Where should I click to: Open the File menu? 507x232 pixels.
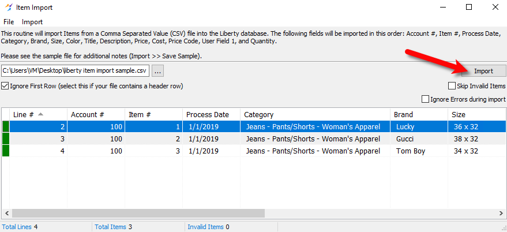click(9, 22)
